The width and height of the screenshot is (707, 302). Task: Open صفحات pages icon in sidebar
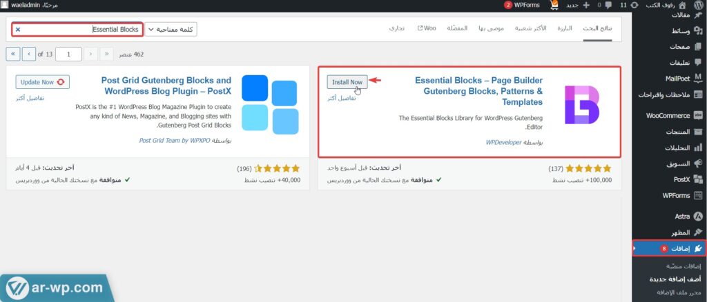point(698,46)
